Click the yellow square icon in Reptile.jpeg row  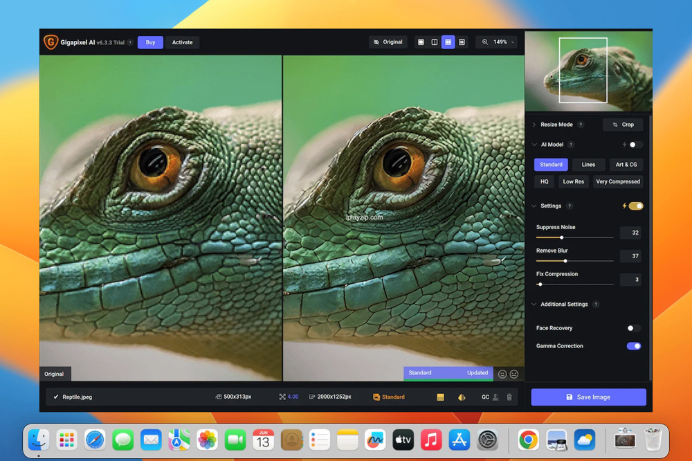440,397
